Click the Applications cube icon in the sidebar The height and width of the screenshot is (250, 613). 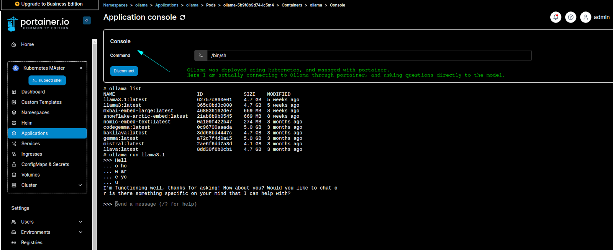point(14,133)
